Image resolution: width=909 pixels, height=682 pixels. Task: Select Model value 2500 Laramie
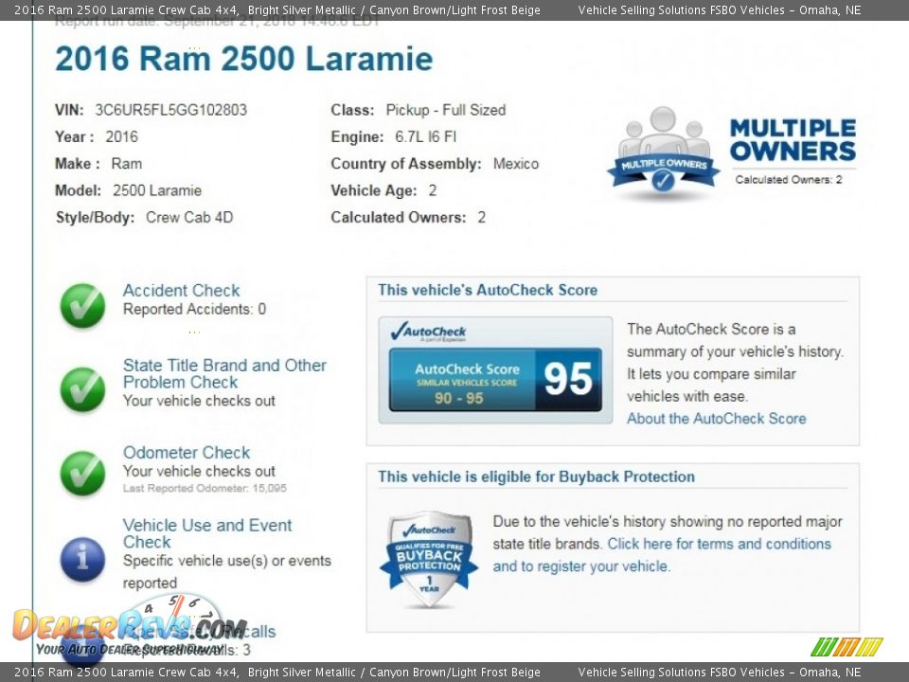(157, 190)
